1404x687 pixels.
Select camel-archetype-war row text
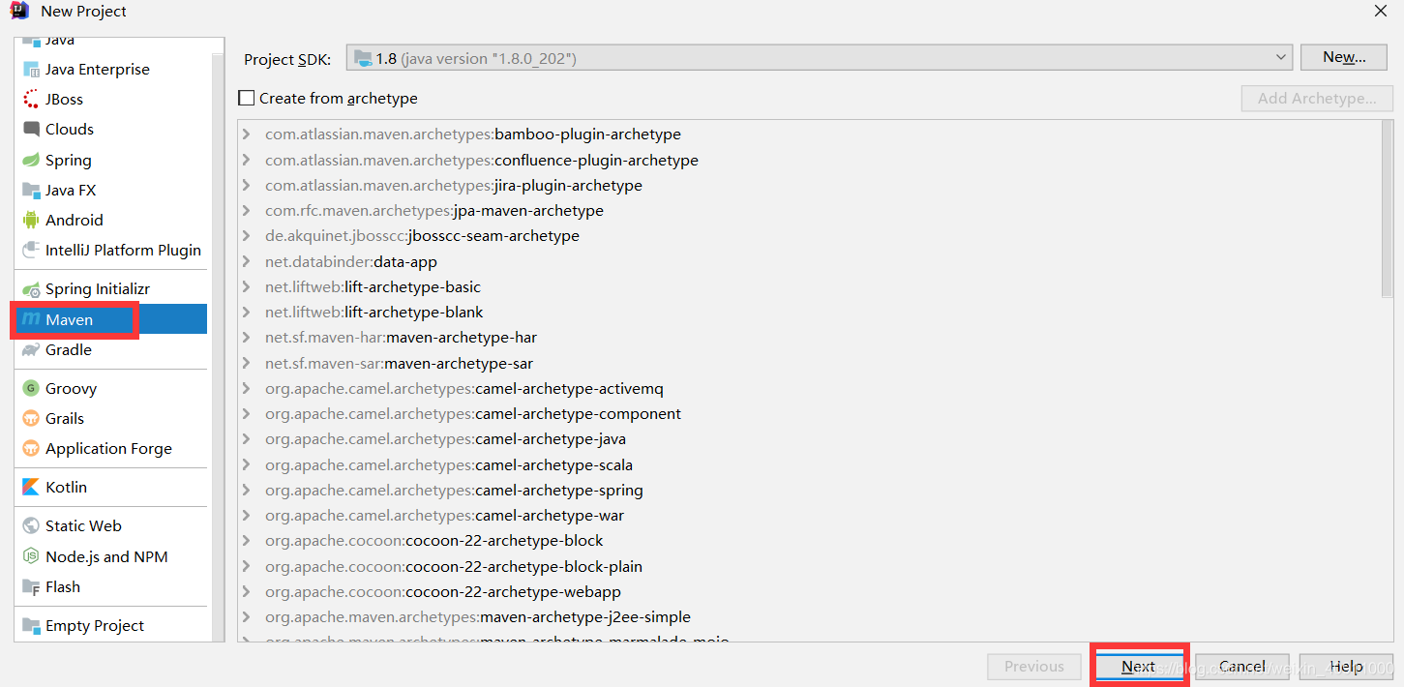pyautogui.click(x=445, y=516)
